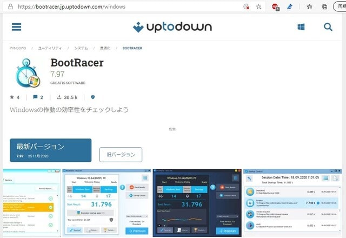Click the BootRacer stopwatch app icon
346x238 pixels.
point(28,73)
